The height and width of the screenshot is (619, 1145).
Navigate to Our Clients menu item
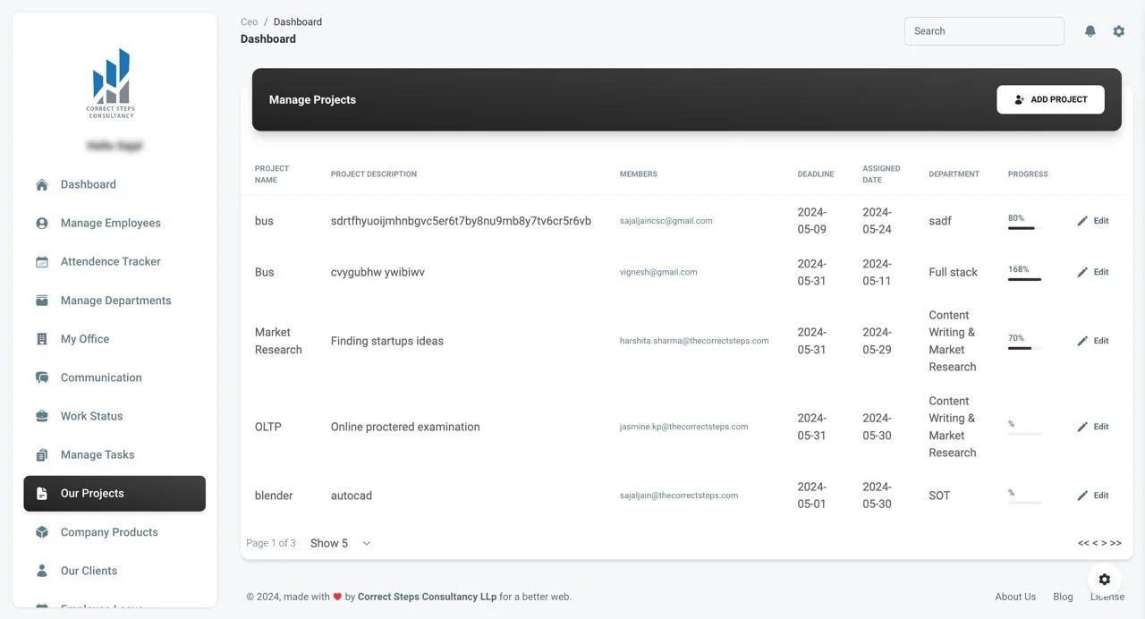(x=89, y=571)
